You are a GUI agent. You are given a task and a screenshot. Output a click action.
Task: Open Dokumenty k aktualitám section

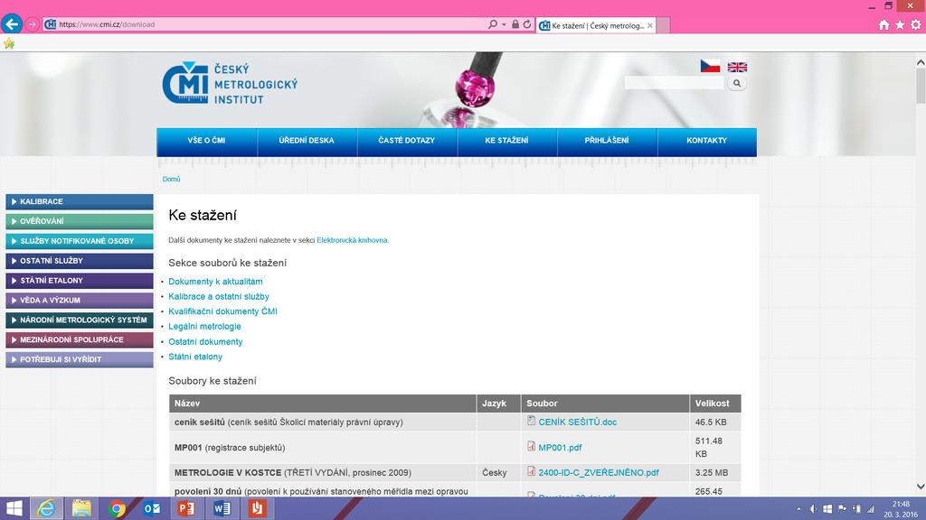tap(215, 282)
